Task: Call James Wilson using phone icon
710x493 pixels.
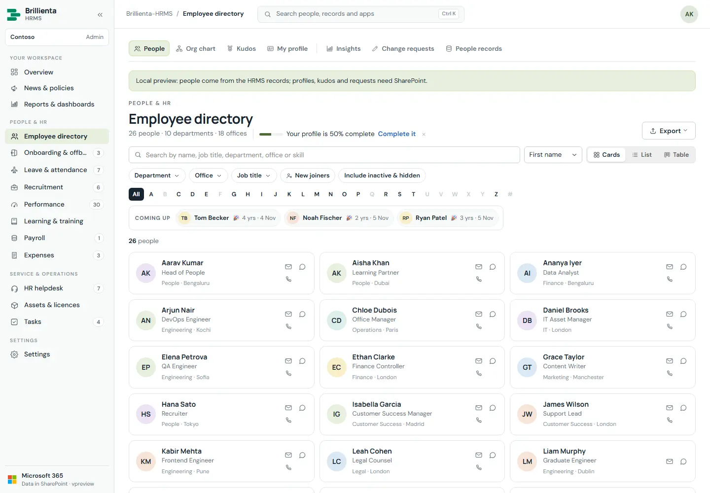Action: [670, 420]
